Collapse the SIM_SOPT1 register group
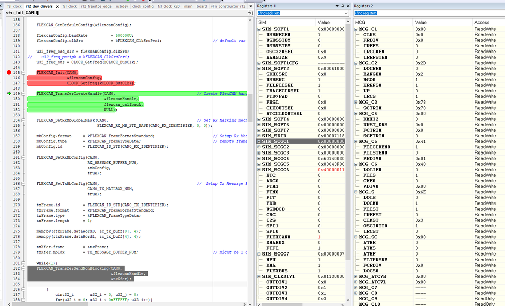Screen dimensions: 505x306 tap(259, 29)
